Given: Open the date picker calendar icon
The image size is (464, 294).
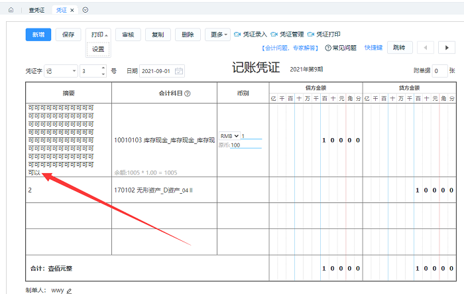Looking at the screenshot, I should coord(179,70).
